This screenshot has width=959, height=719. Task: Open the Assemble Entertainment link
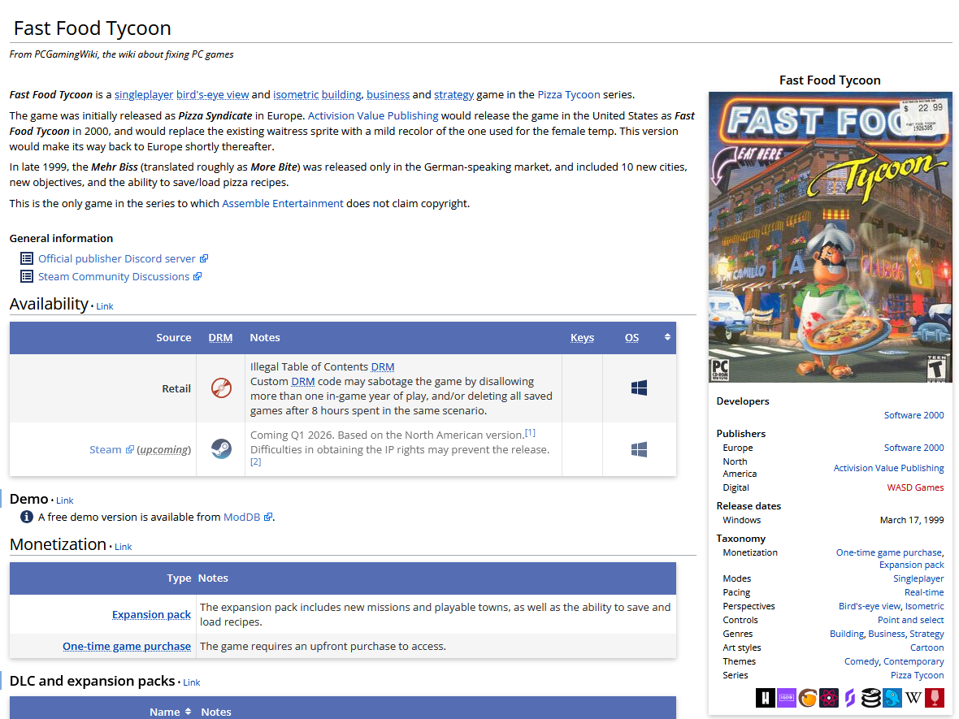point(283,204)
